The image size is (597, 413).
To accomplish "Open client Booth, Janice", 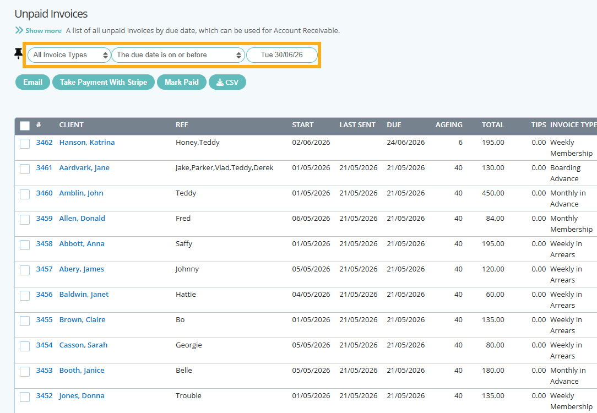I will coord(82,370).
